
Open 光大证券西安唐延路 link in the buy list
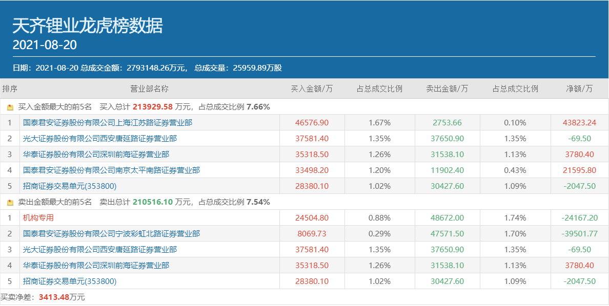100,139
